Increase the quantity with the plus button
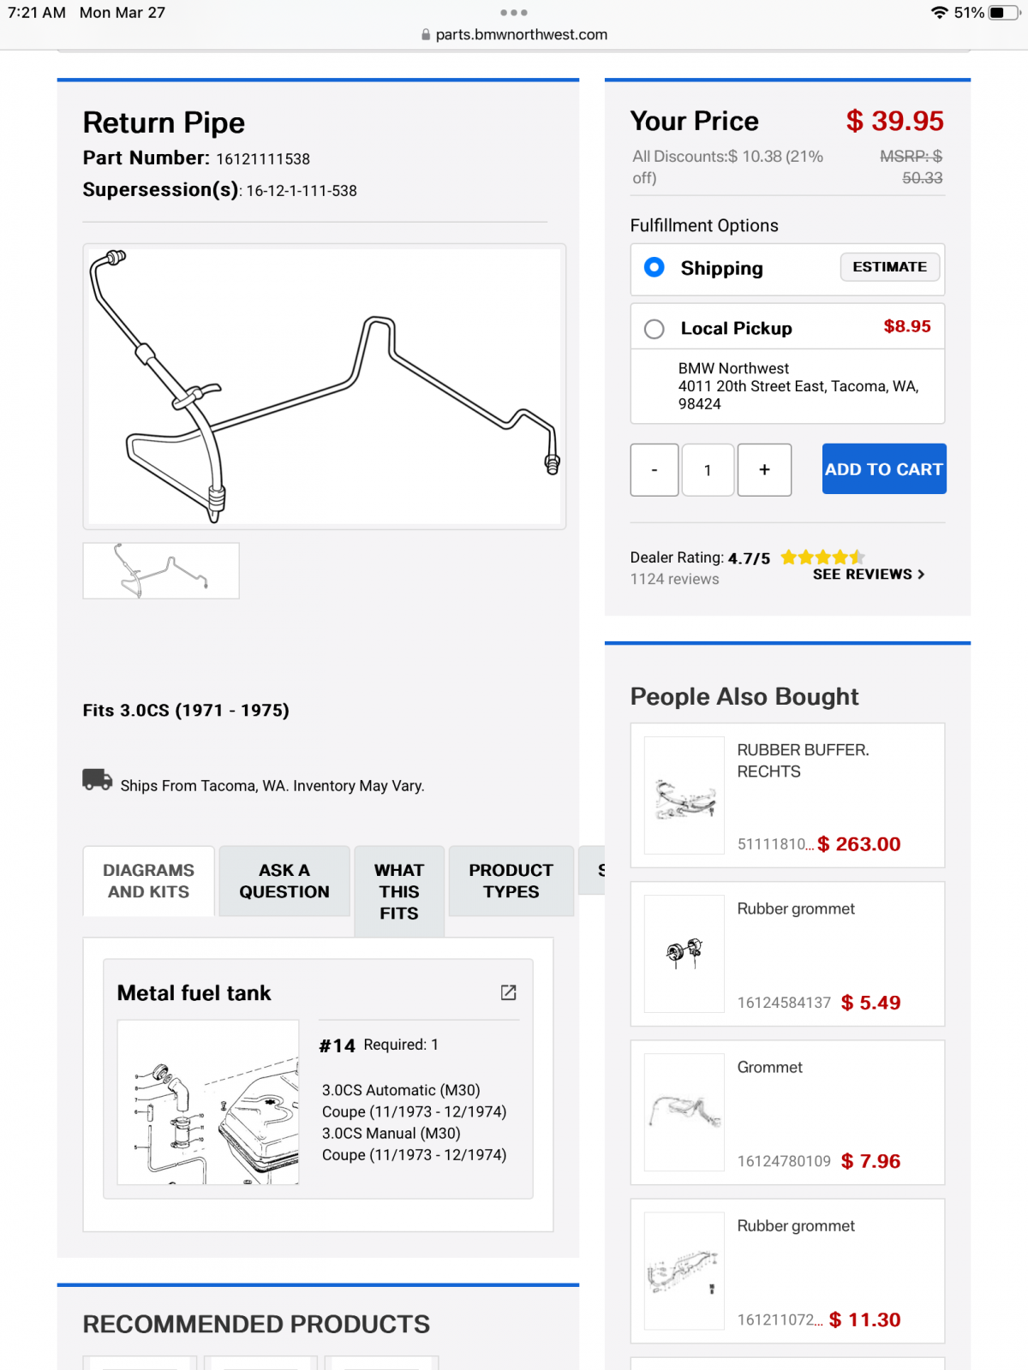1028x1370 pixels. [764, 469]
